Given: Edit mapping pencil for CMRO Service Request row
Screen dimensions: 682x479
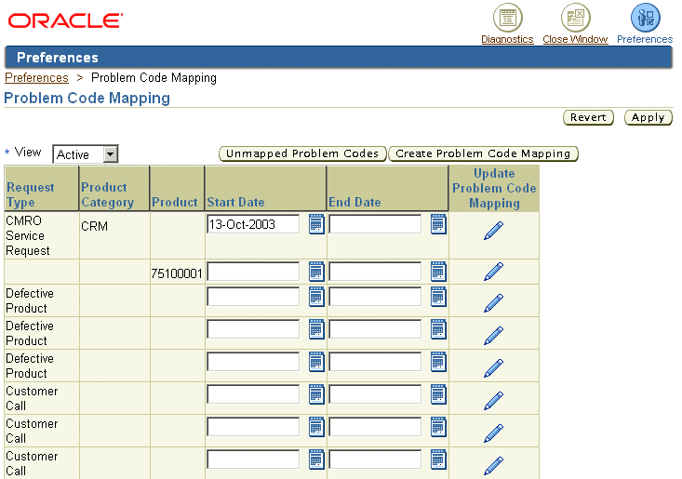Looking at the screenshot, I should coord(494,231).
